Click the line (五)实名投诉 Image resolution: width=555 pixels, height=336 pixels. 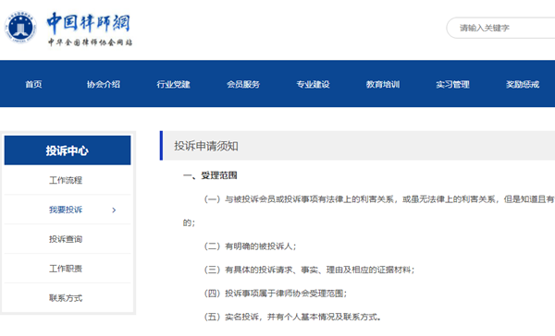[x=292, y=317]
